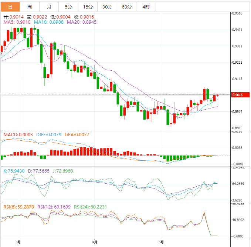Image resolution: width=251 pixels, height=247 pixels.
Task: Click the MACD value label
Action: pyautogui.click(x=18, y=135)
